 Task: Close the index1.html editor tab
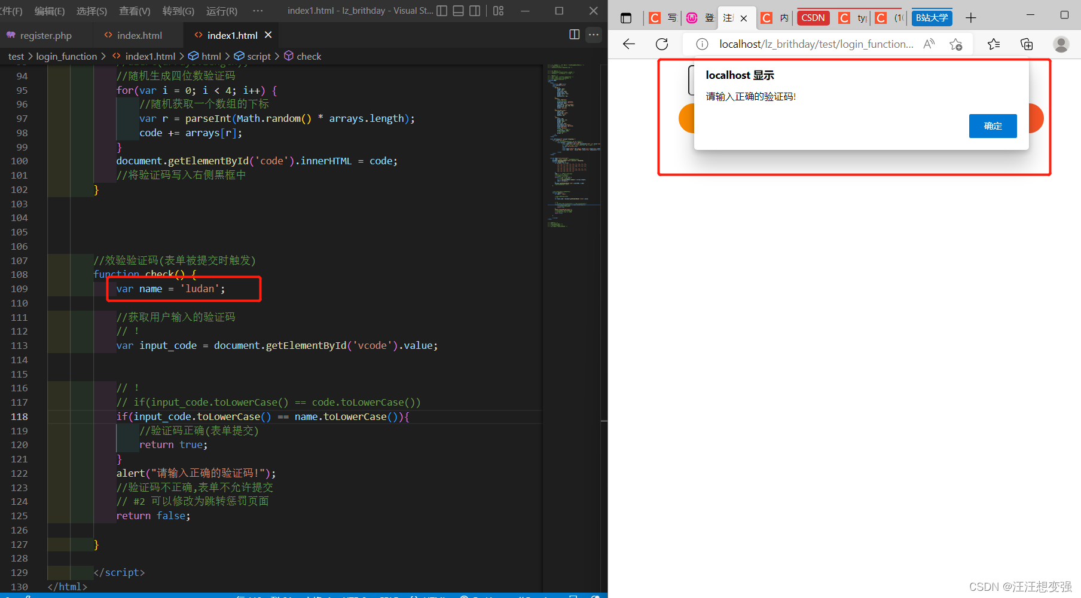(268, 35)
